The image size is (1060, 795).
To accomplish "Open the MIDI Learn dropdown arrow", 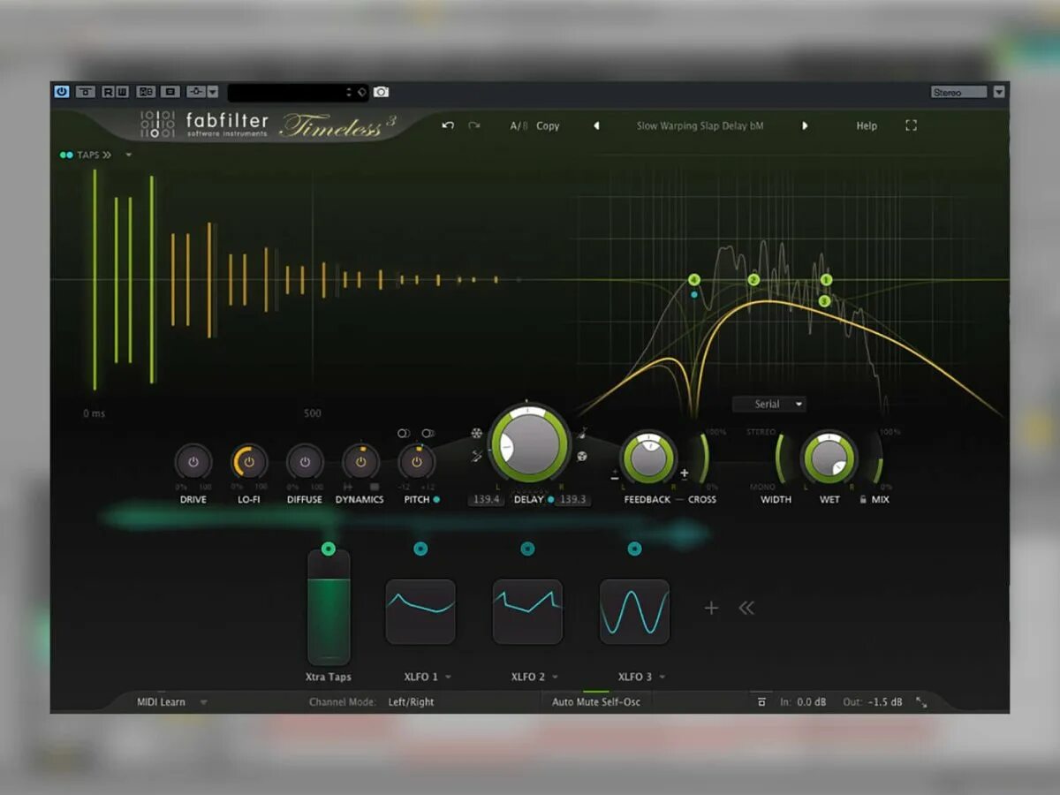I will [x=203, y=703].
